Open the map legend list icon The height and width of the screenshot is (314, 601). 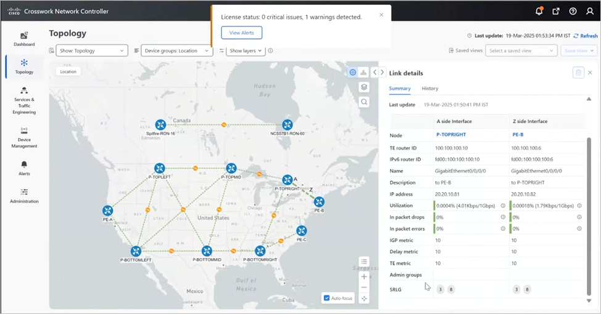[364, 262]
